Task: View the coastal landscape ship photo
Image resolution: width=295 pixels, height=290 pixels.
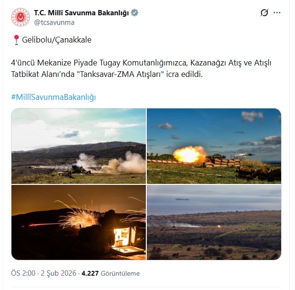Action: point(214,222)
